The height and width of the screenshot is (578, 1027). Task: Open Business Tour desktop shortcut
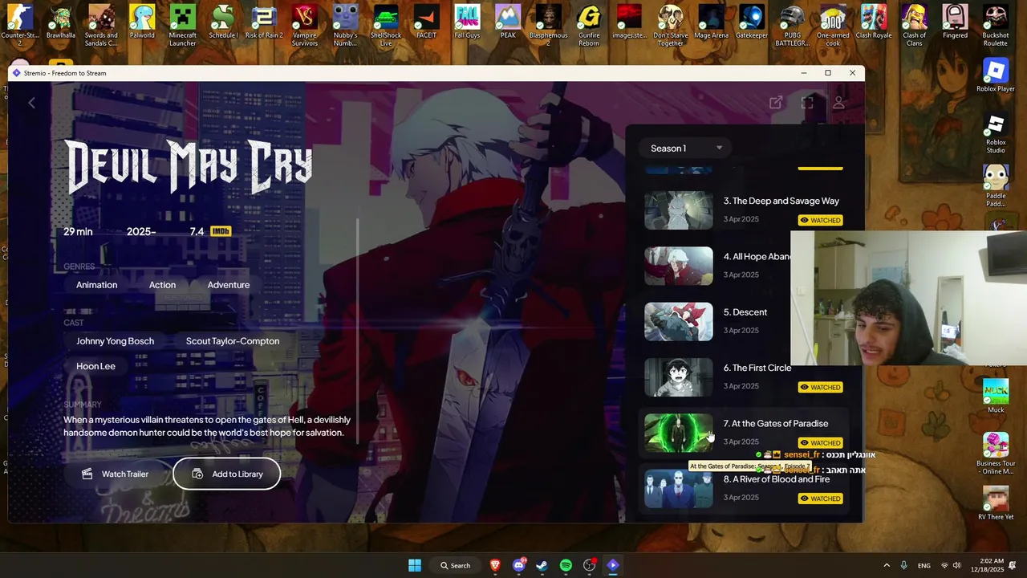coord(996,454)
